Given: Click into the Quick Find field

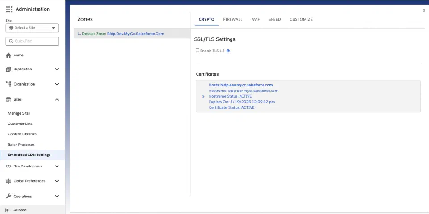Looking at the screenshot, I should 32,41.
